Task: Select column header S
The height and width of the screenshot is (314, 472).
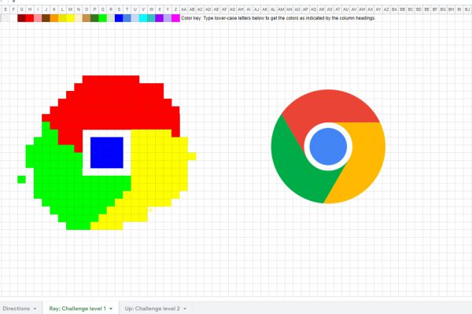Action: (119, 9)
